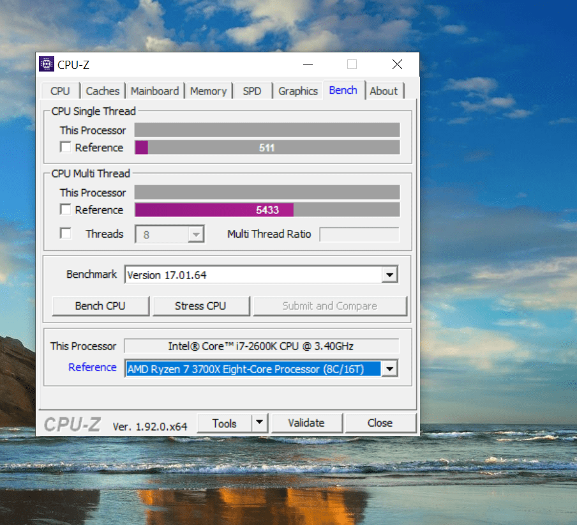Click the Close button at bottom
This screenshot has width=577, height=525.
tap(380, 423)
